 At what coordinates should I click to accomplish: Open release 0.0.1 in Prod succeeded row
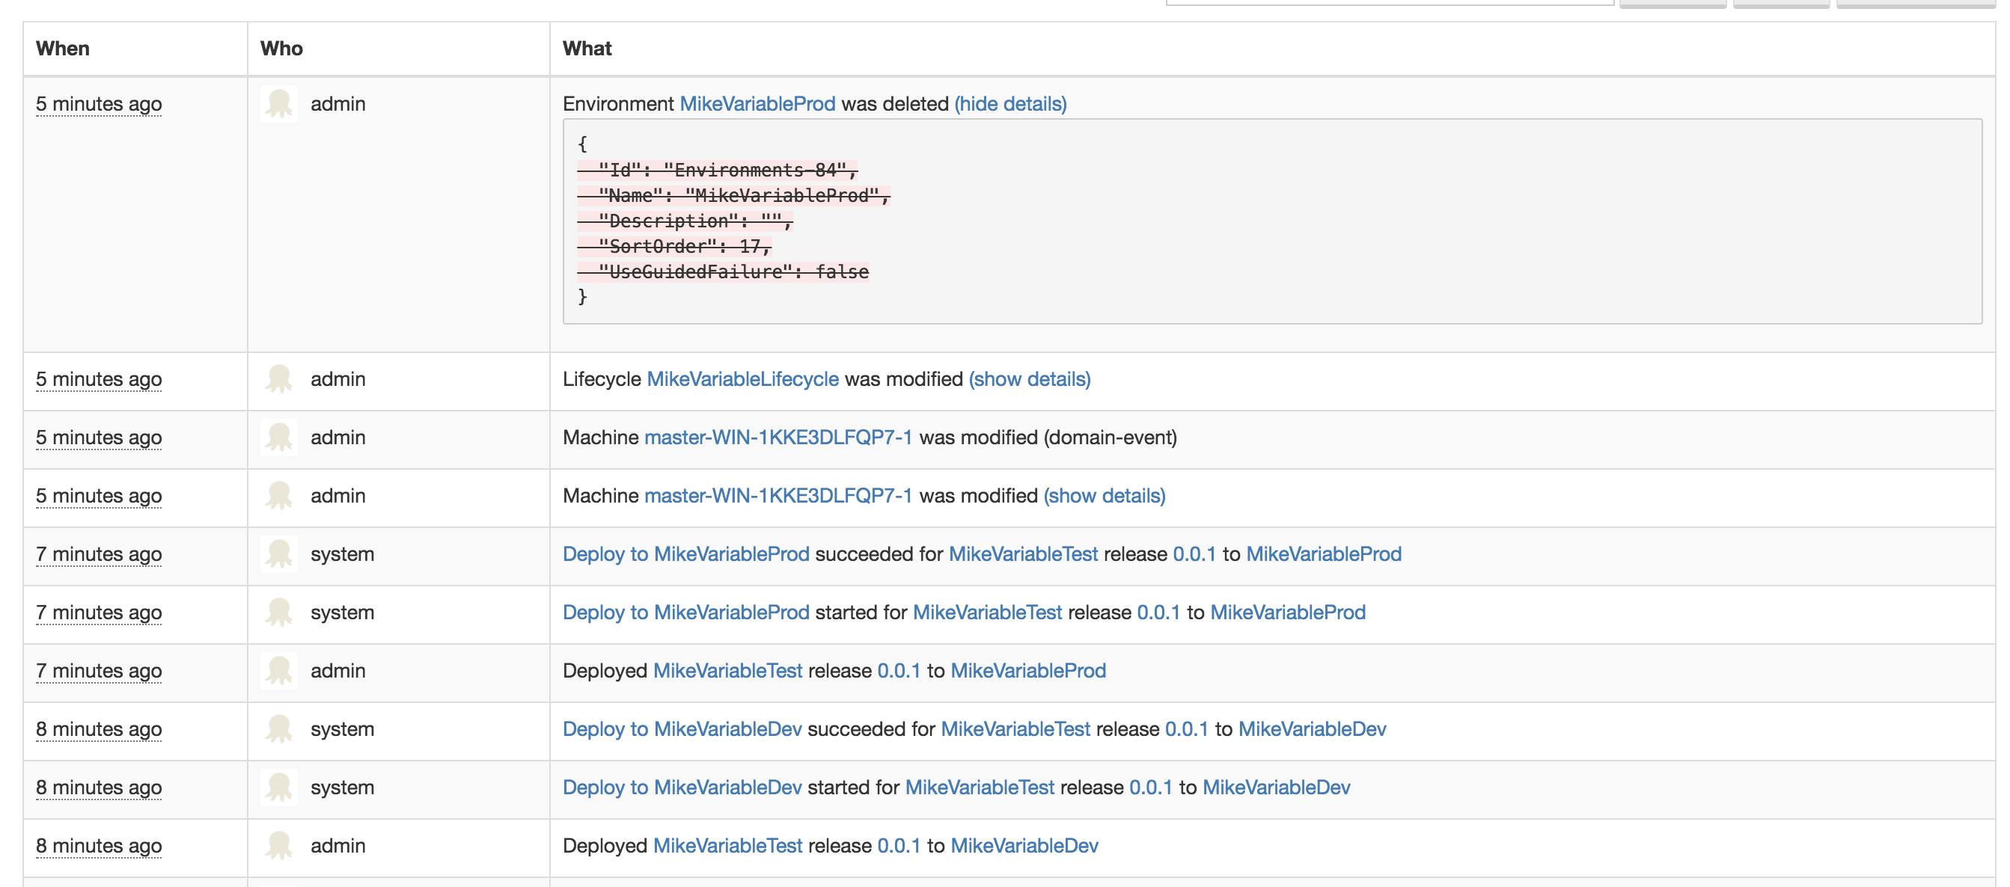[1194, 554]
